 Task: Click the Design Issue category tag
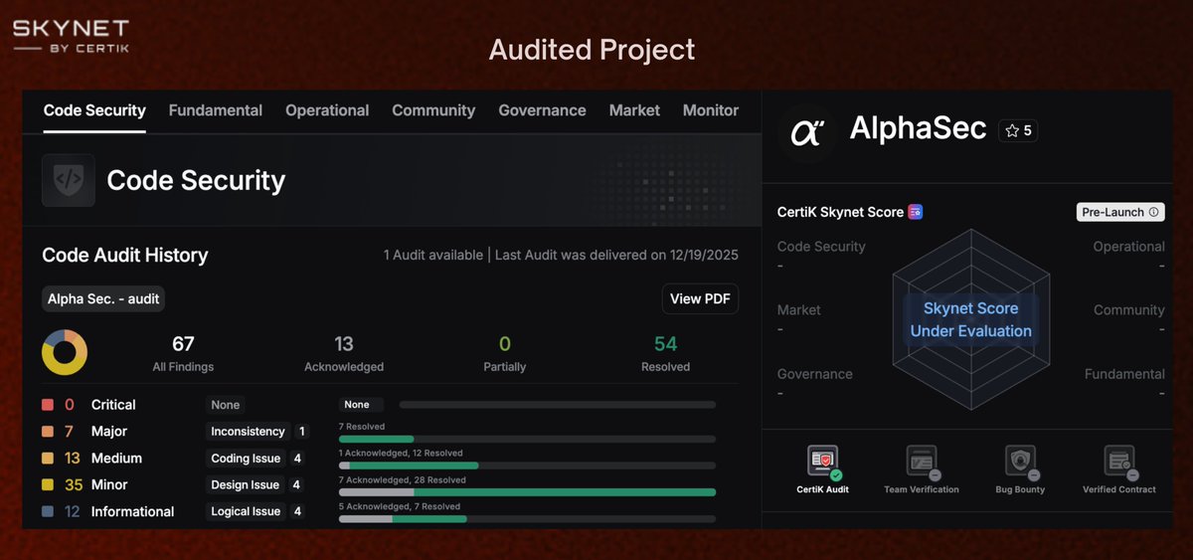tap(246, 485)
